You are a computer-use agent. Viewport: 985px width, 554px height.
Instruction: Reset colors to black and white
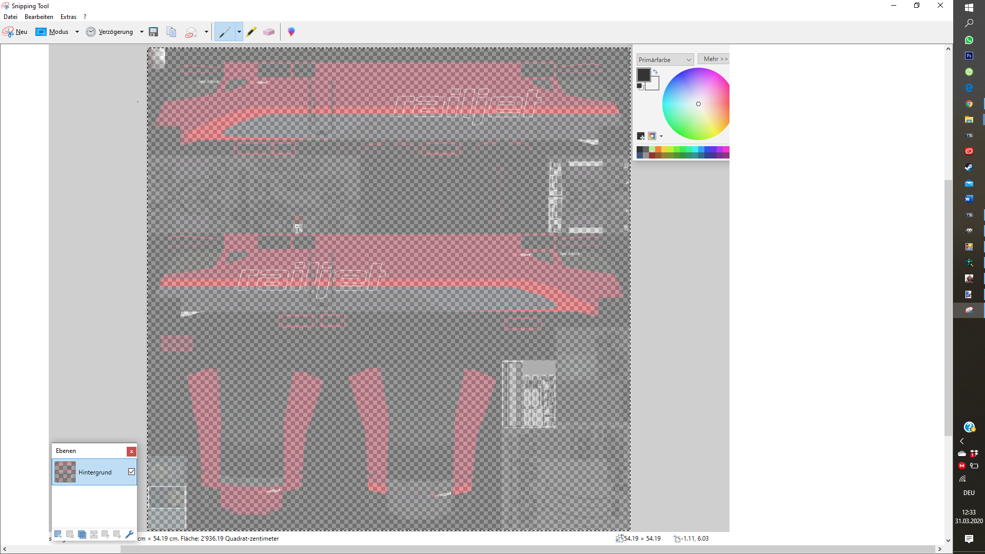coord(640,86)
